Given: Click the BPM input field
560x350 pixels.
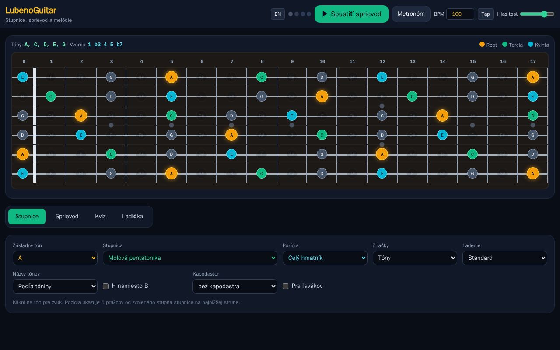Looking at the screenshot, I should point(460,14).
